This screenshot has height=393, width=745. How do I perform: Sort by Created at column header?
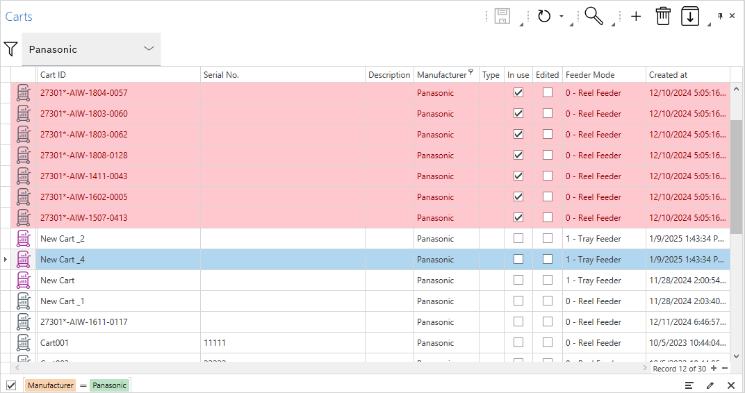(x=687, y=74)
